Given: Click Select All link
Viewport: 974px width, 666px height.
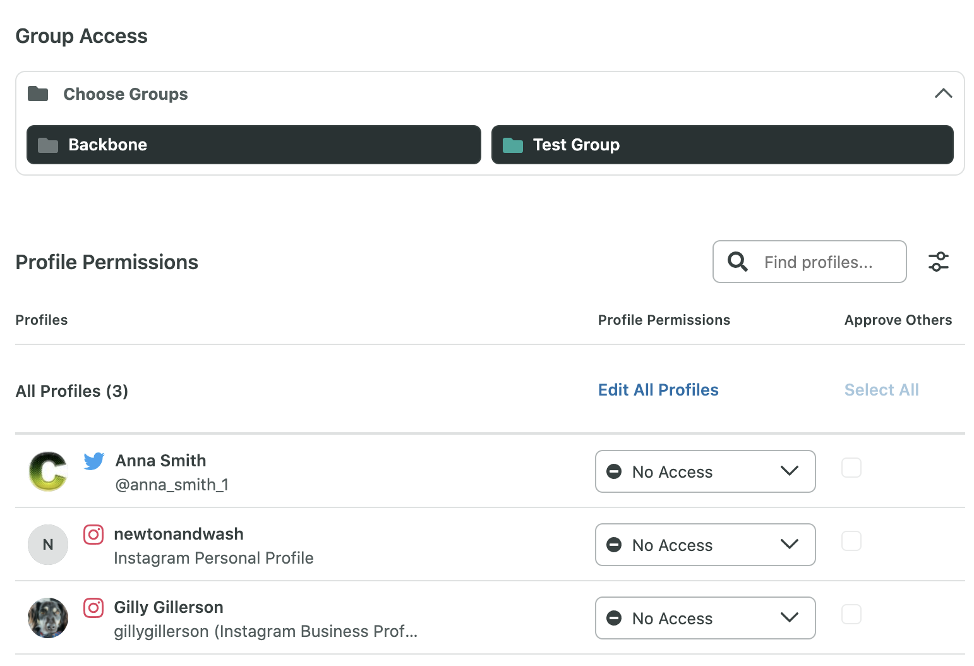Looking at the screenshot, I should [x=882, y=390].
